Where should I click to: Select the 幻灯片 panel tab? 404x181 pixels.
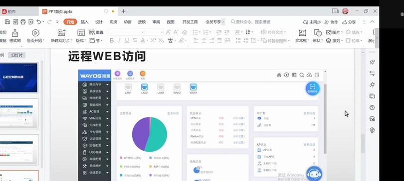click(x=17, y=55)
